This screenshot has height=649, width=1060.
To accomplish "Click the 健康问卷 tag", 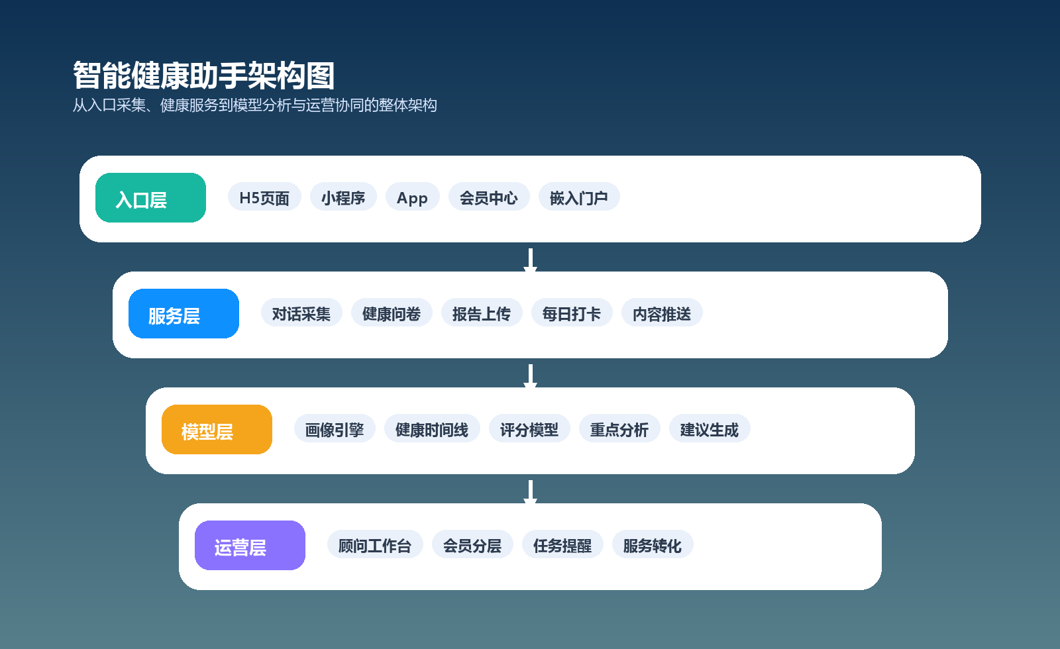I will 392,313.
